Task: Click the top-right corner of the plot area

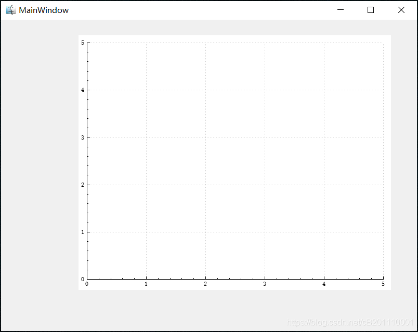Action: (x=382, y=43)
